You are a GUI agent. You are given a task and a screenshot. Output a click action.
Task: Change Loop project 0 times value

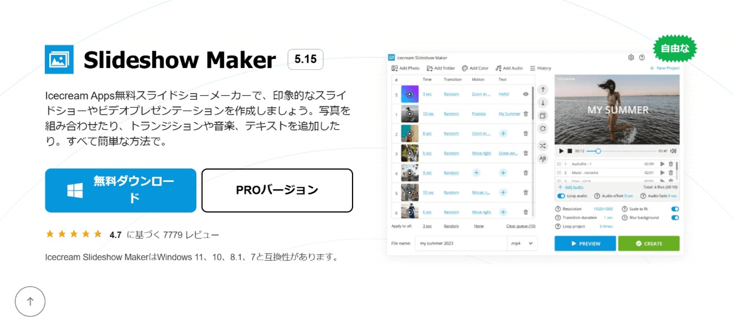pos(606,226)
